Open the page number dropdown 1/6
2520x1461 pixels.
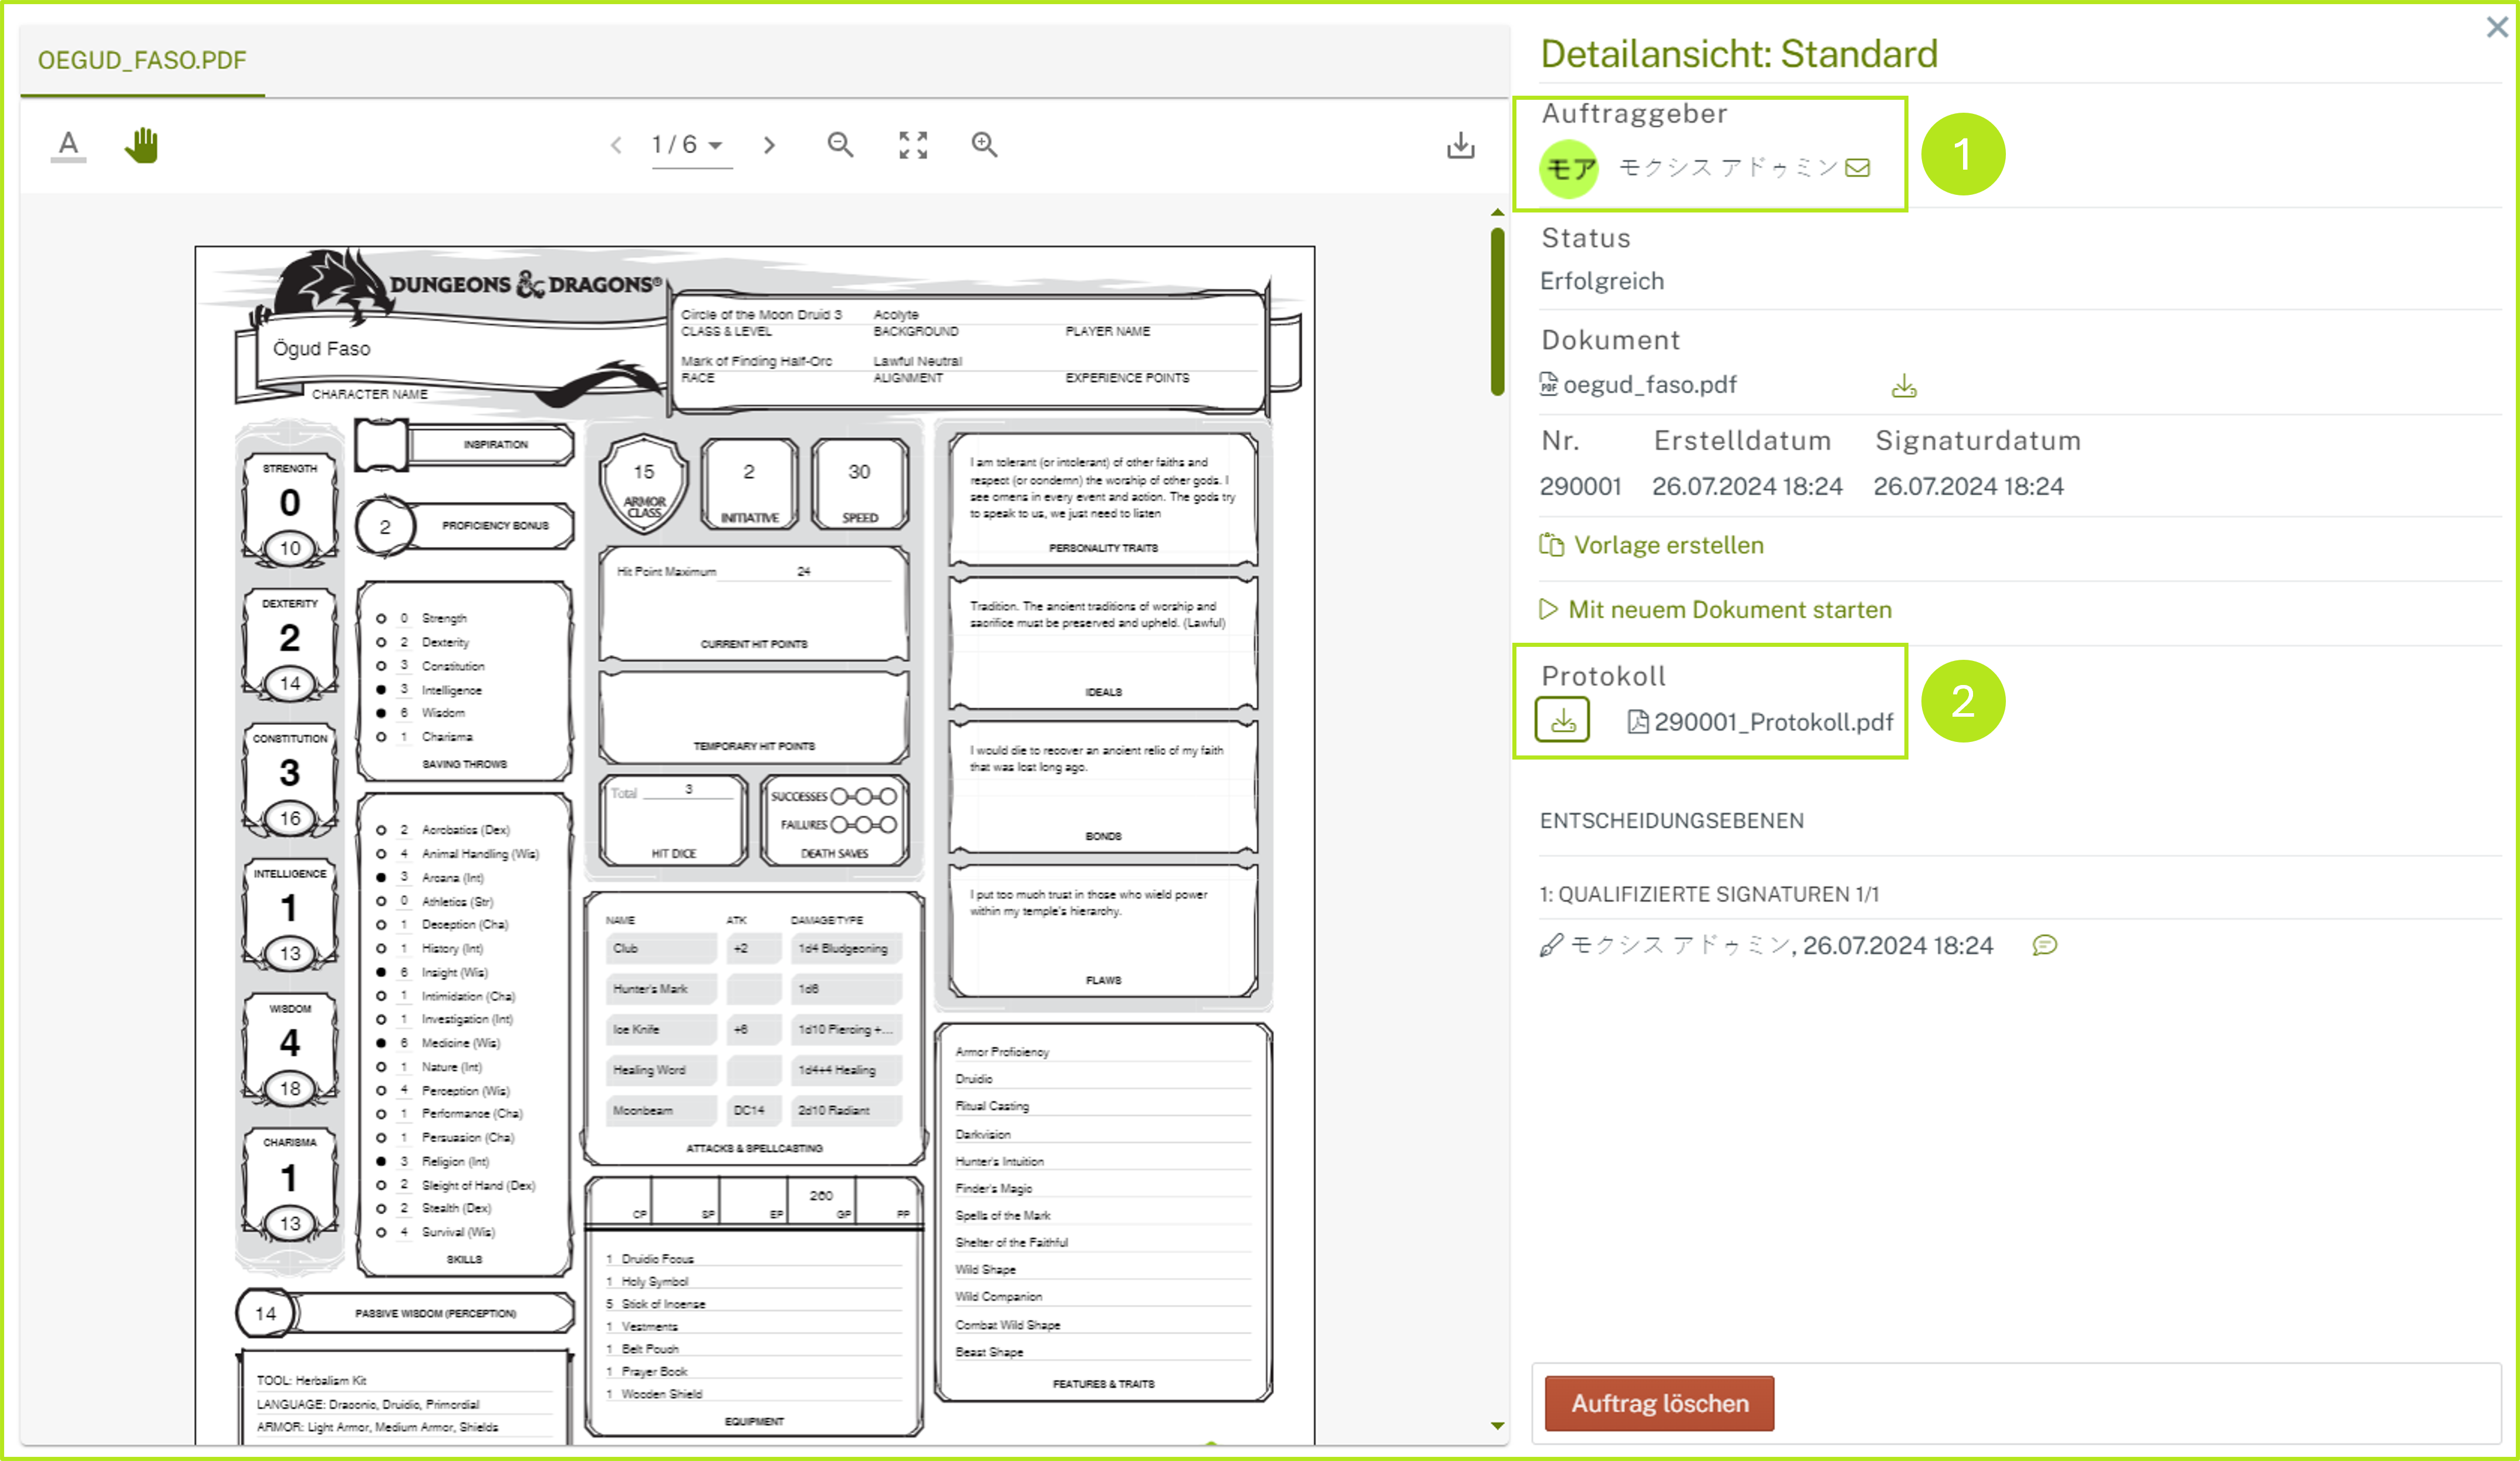coord(689,145)
